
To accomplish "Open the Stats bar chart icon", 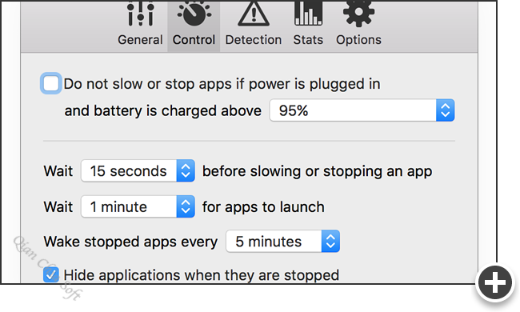I will click(308, 14).
